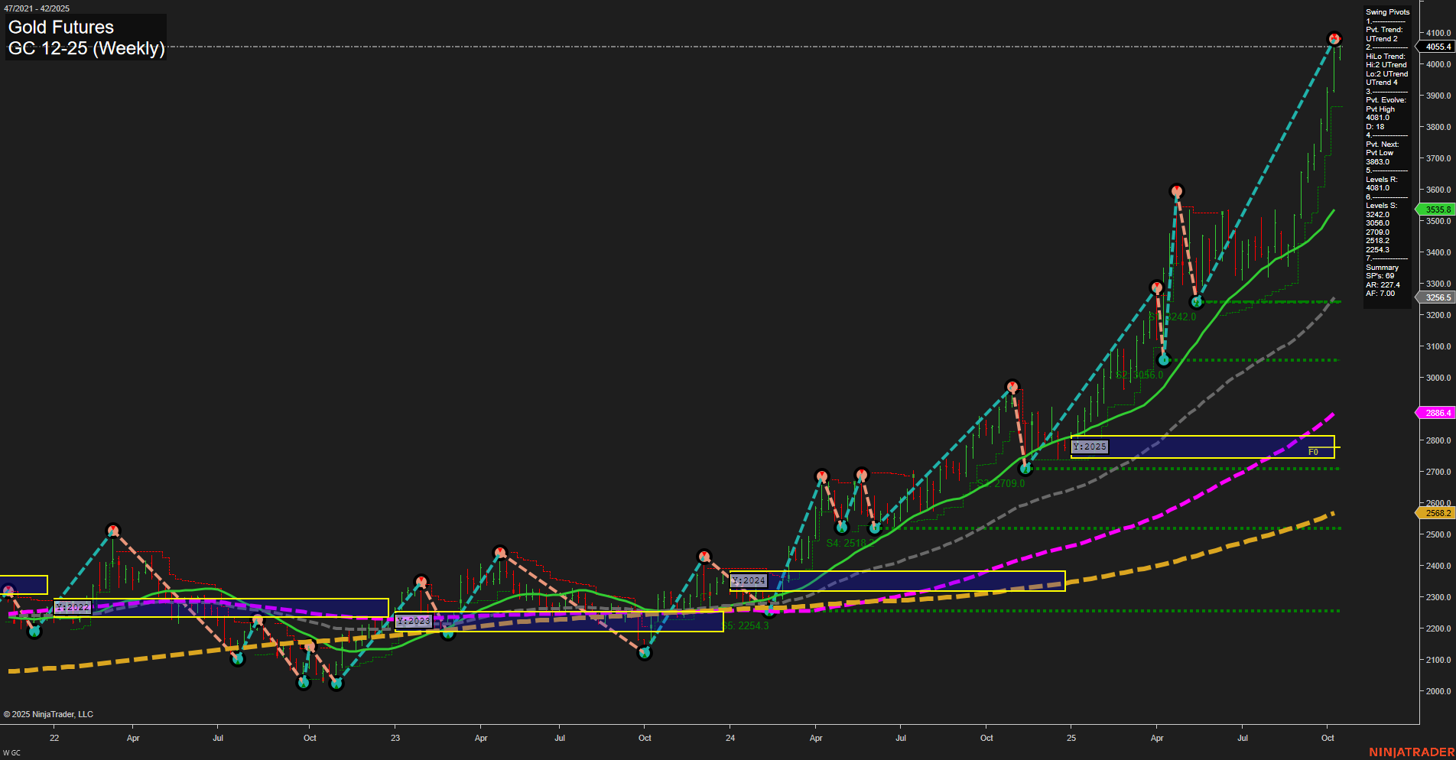Click the magenta 2886.4 price marker
Image resolution: width=1456 pixels, height=760 pixels.
point(1436,413)
